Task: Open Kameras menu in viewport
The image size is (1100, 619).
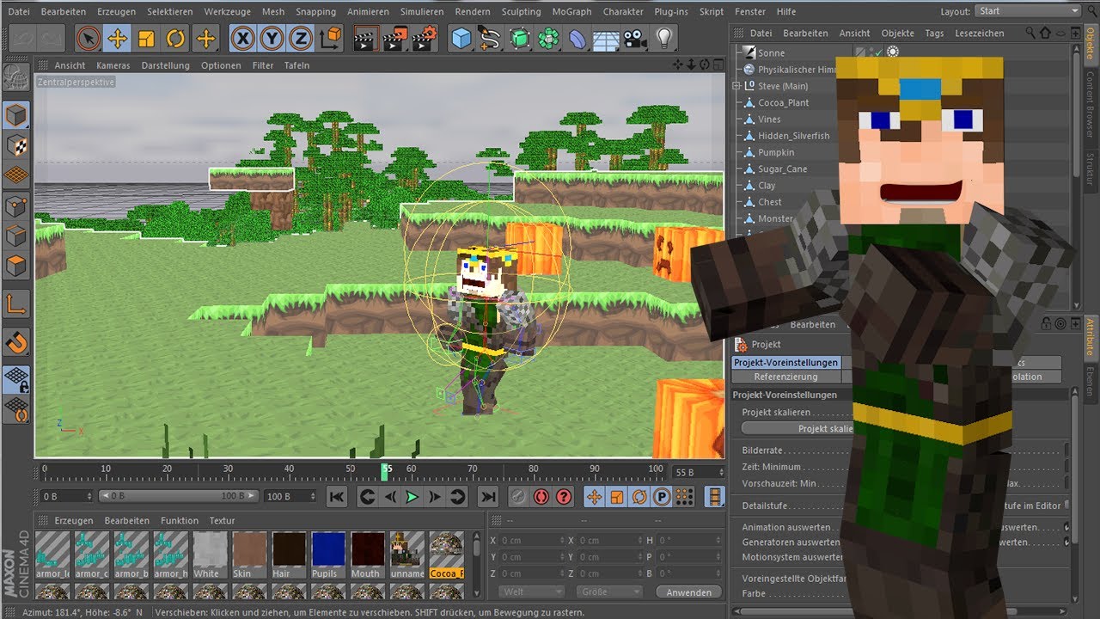Action: 113,65
